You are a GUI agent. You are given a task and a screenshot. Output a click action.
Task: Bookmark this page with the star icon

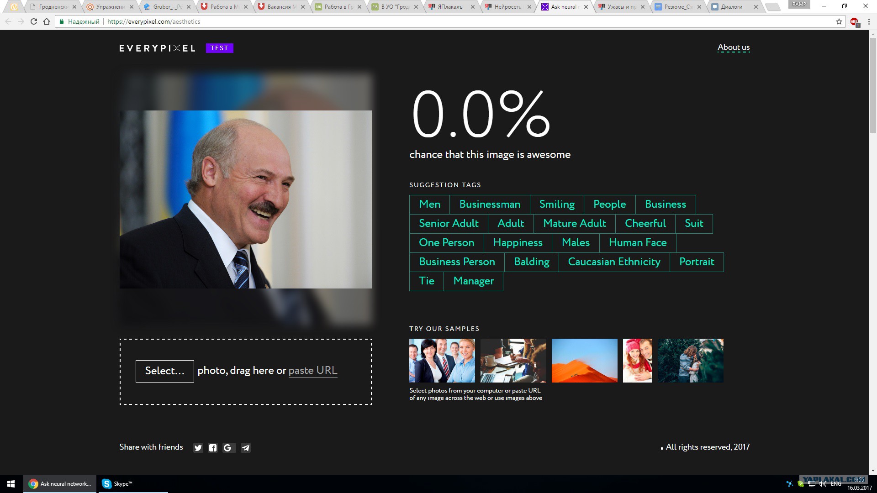tap(839, 21)
